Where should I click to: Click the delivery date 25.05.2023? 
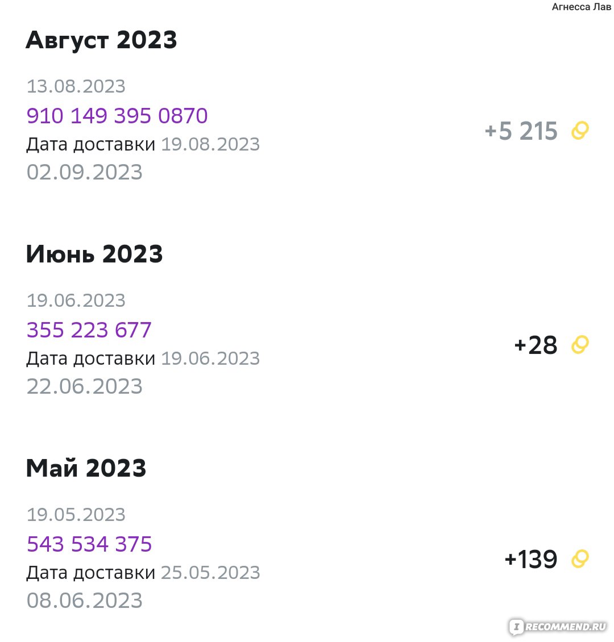pos(210,573)
